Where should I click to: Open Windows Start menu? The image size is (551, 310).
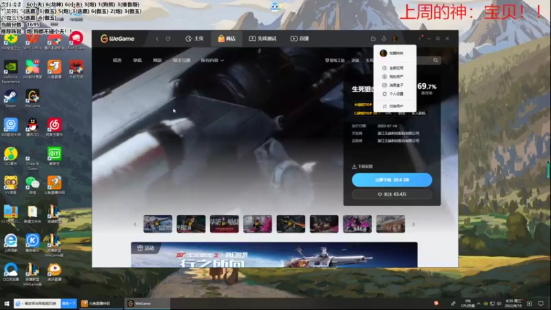(x=6, y=303)
